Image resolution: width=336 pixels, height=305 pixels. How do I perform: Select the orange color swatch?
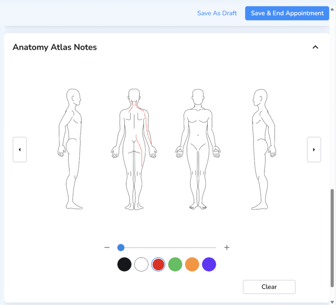192,264
